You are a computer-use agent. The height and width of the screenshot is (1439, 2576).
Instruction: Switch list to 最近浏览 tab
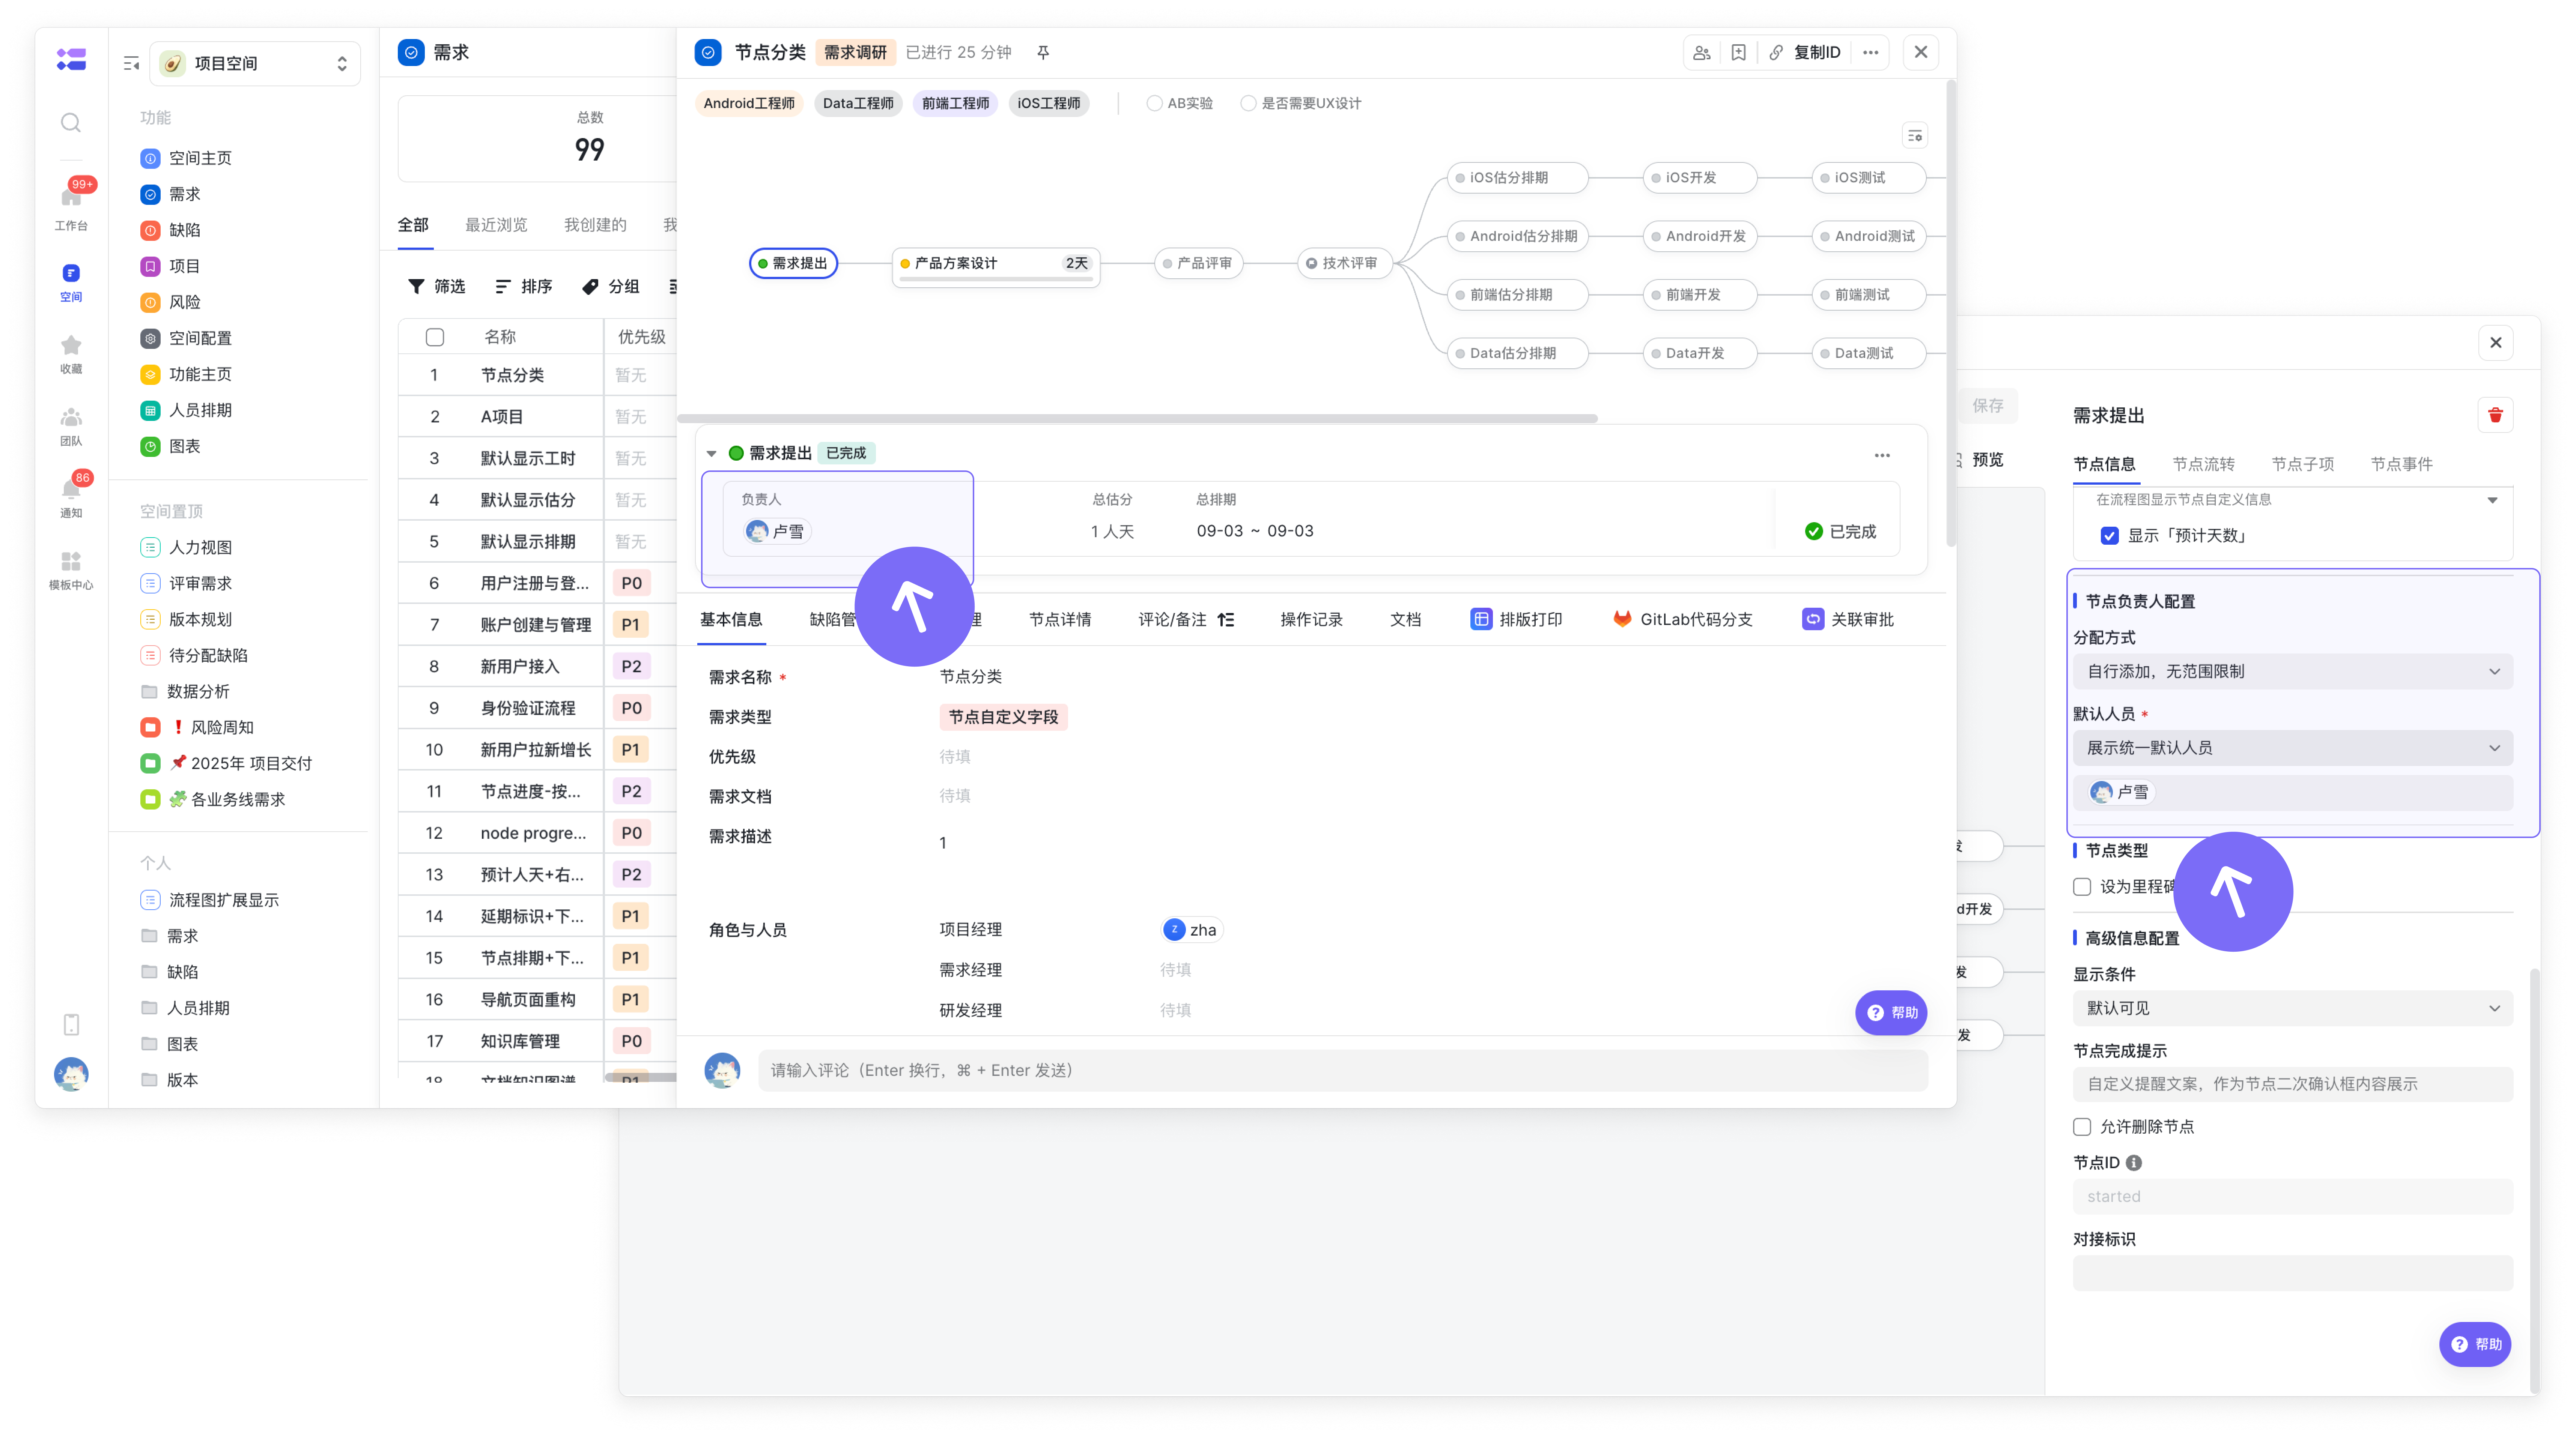[x=496, y=225]
